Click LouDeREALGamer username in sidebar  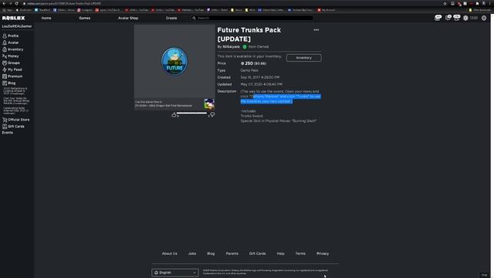coord(17,26)
